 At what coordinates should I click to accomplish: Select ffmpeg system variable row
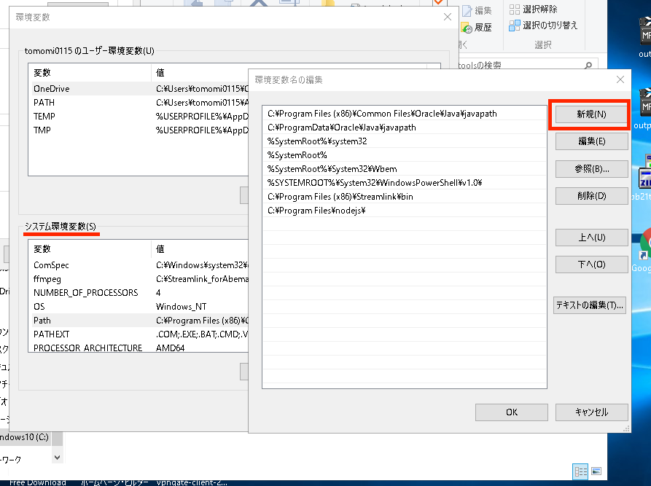coord(139,279)
